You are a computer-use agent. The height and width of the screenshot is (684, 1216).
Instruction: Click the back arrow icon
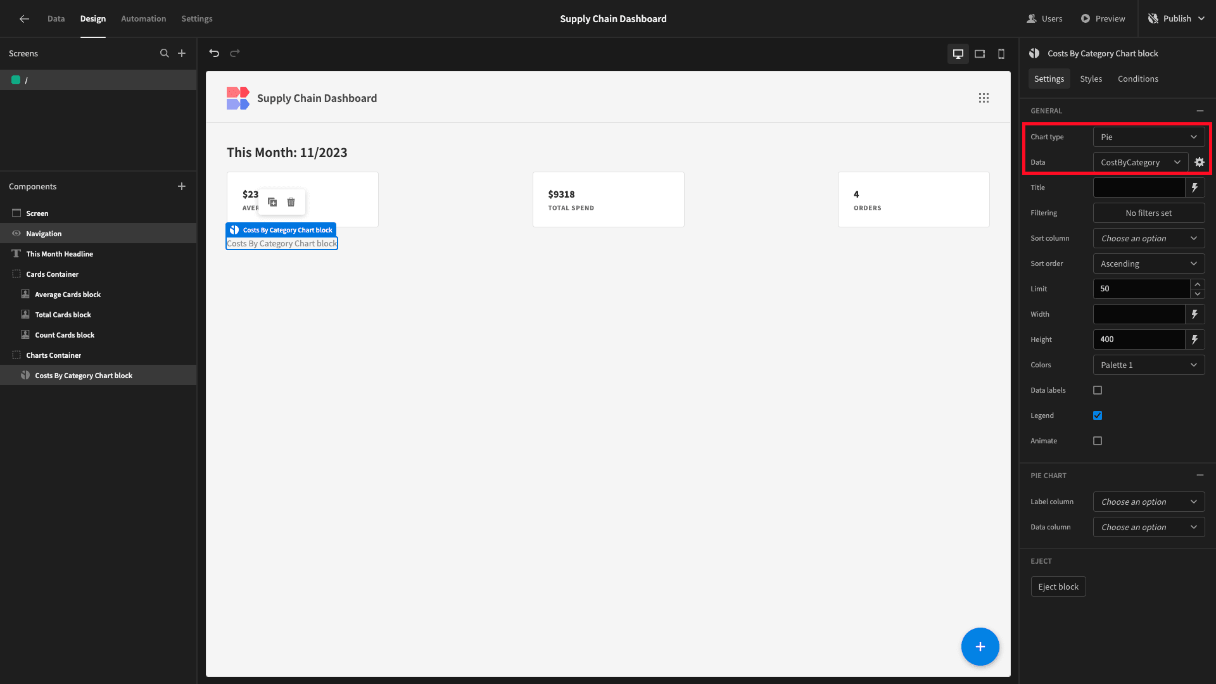click(24, 19)
